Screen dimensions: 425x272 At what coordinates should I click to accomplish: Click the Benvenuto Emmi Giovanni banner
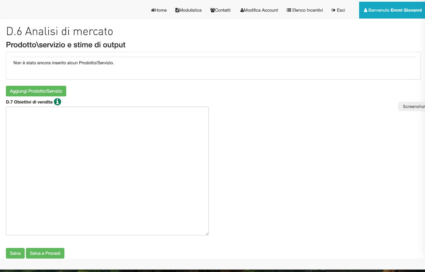(392, 10)
